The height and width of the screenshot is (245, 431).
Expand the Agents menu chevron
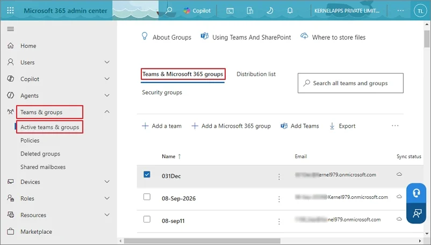coord(107,95)
